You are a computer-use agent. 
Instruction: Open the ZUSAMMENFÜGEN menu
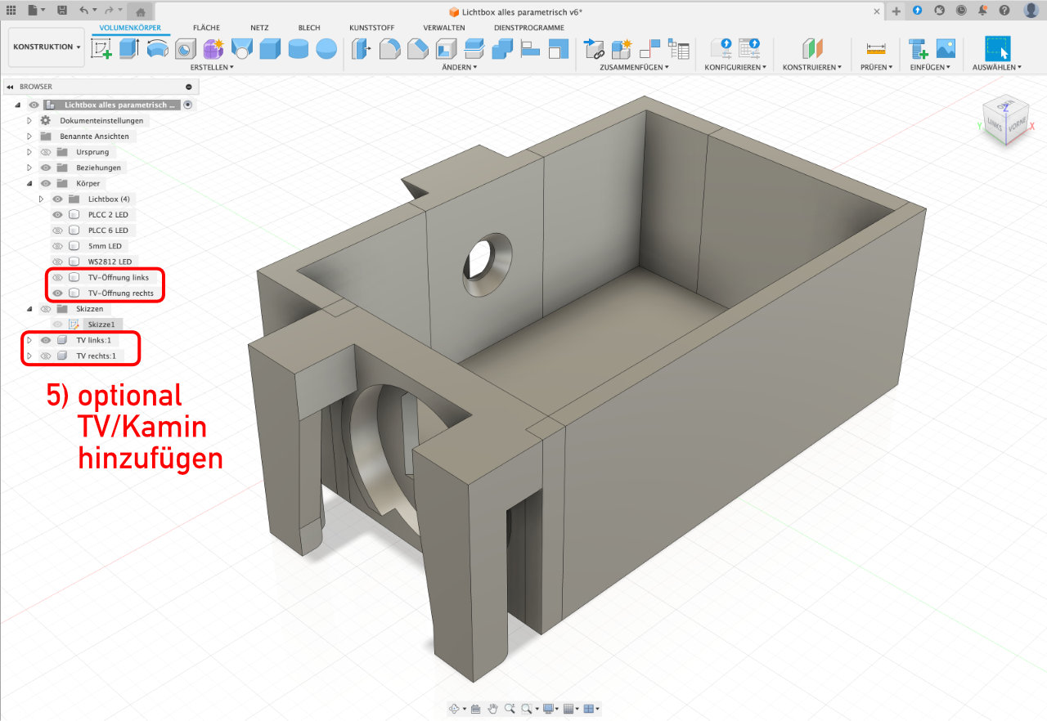click(634, 67)
